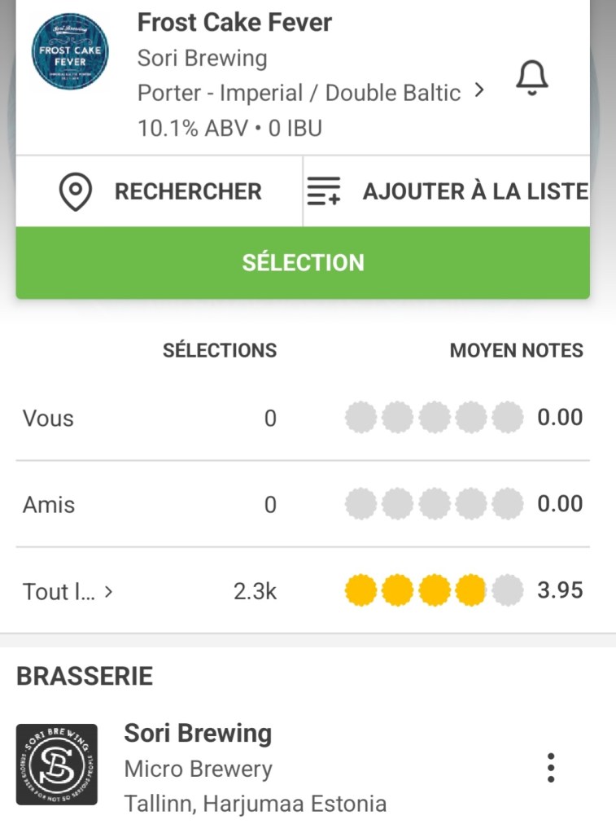Open the Sori Brewing link under the beer name
The width and height of the screenshot is (616, 833).
coord(202,59)
